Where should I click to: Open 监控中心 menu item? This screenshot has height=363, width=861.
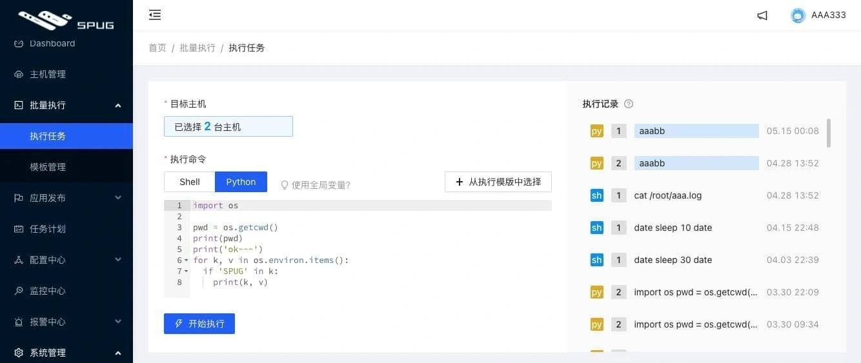(x=66, y=291)
